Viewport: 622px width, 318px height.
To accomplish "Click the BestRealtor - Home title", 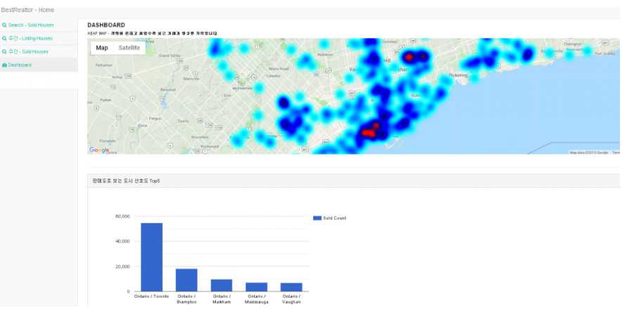I will click(27, 10).
